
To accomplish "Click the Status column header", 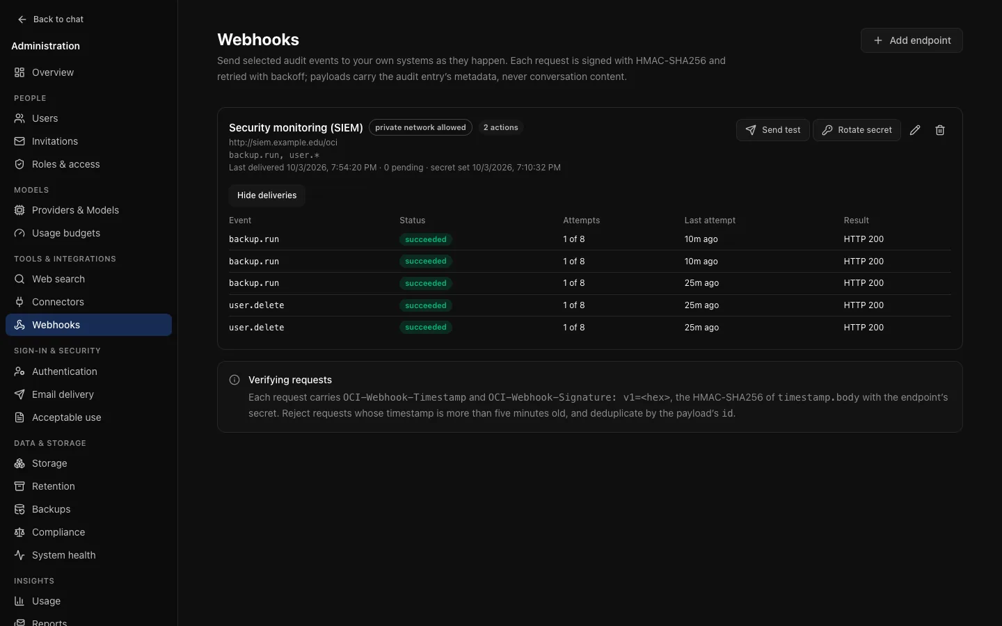I will coord(412,220).
